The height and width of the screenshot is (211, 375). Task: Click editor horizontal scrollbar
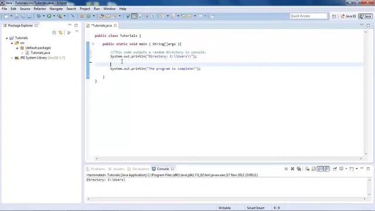click(x=229, y=158)
